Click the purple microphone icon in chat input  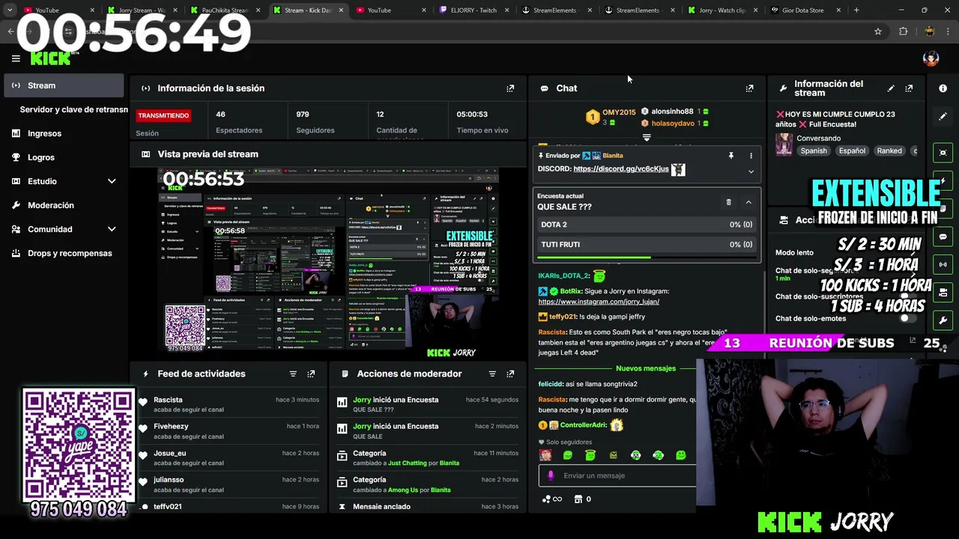551,475
